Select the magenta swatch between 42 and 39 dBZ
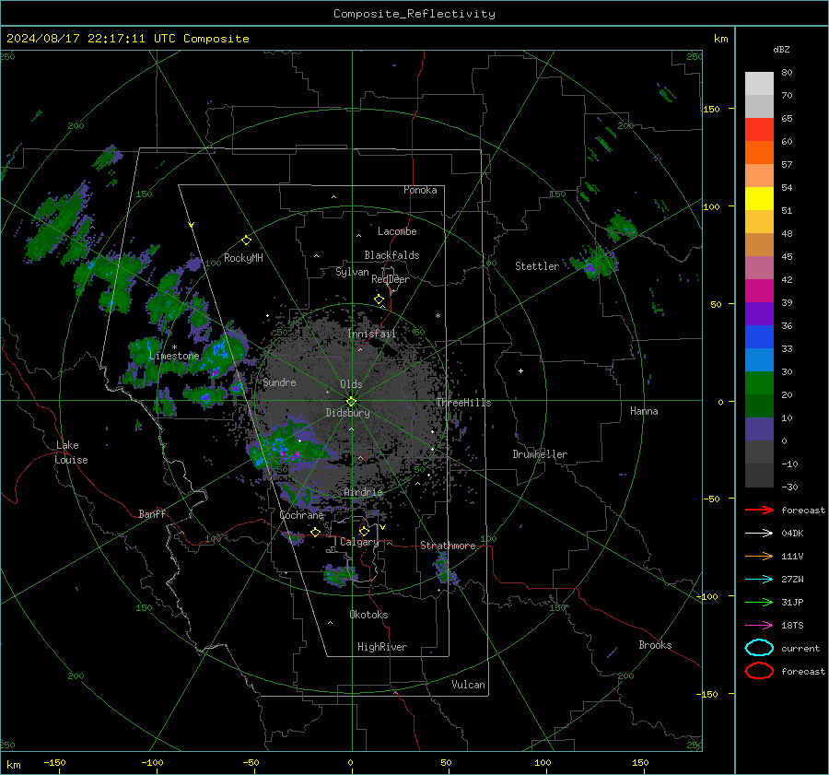 tap(759, 290)
